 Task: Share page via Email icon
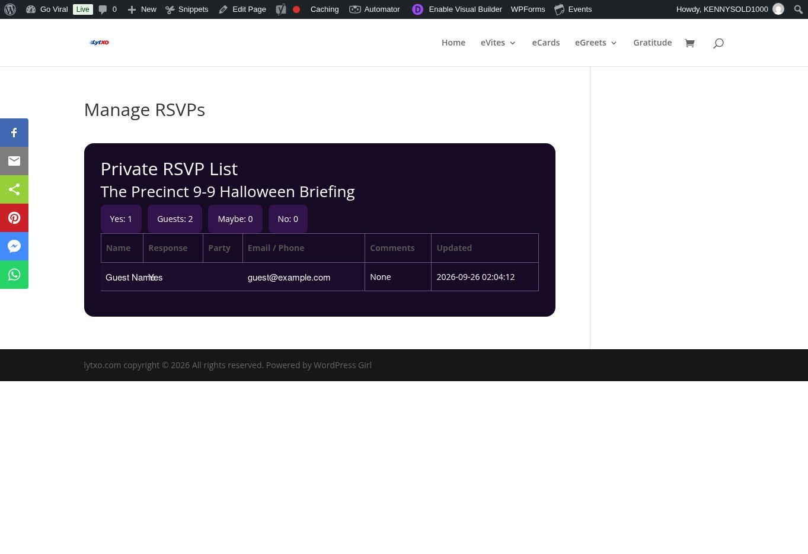14,161
